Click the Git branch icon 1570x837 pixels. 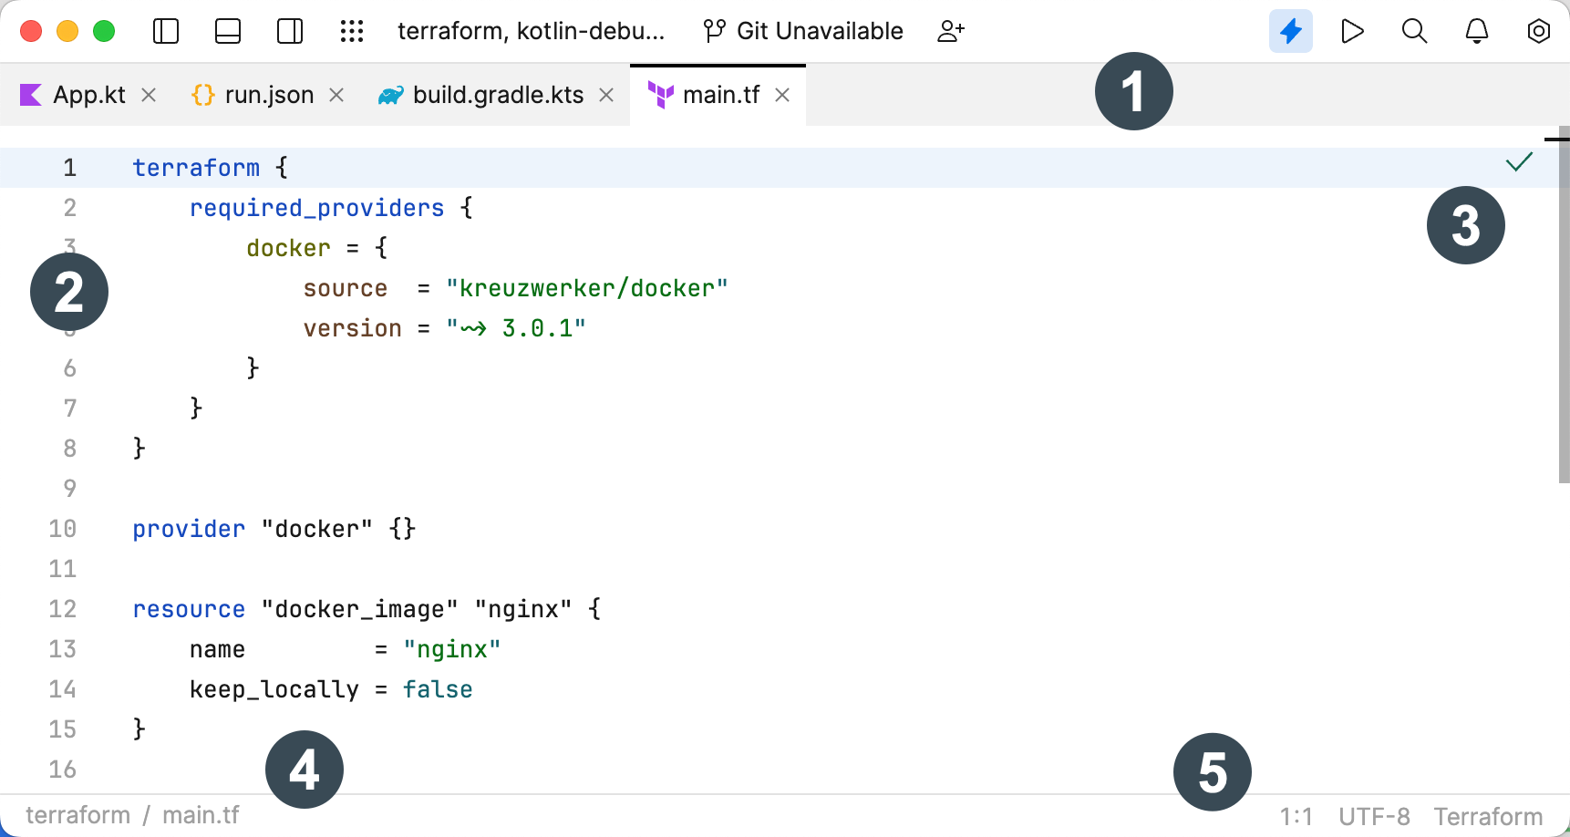tap(713, 30)
